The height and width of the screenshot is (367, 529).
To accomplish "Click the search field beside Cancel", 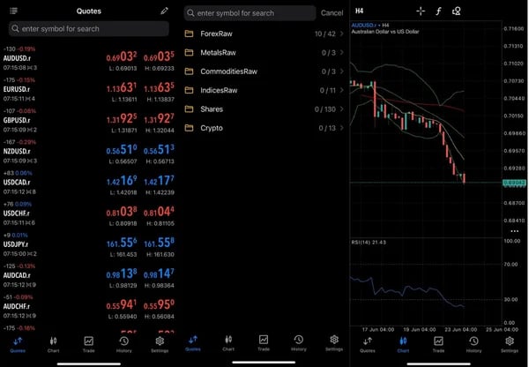I will 250,13.
